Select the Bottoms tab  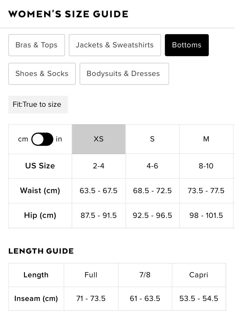pyautogui.click(x=187, y=45)
